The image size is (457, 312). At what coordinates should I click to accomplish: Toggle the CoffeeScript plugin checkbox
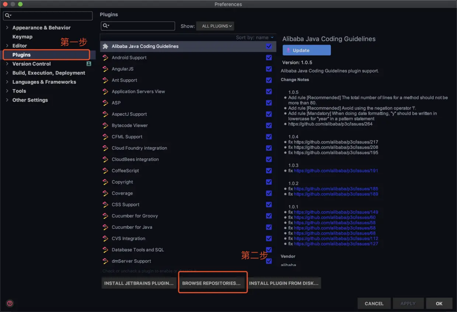tap(269, 171)
